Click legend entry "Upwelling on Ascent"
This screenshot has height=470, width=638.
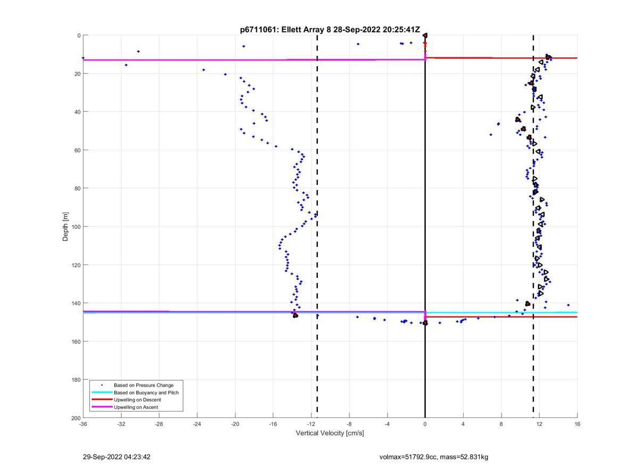136,407
